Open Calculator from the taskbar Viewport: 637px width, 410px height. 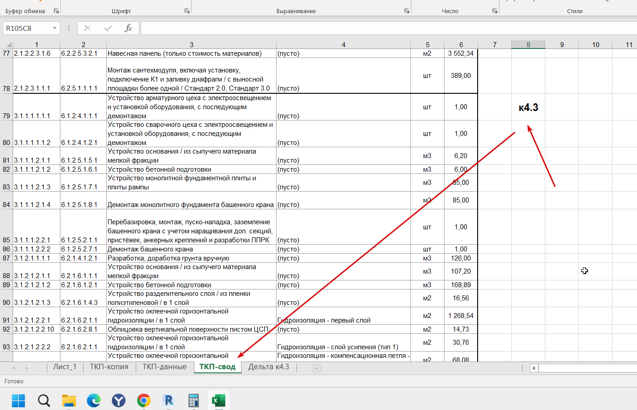[x=193, y=400]
